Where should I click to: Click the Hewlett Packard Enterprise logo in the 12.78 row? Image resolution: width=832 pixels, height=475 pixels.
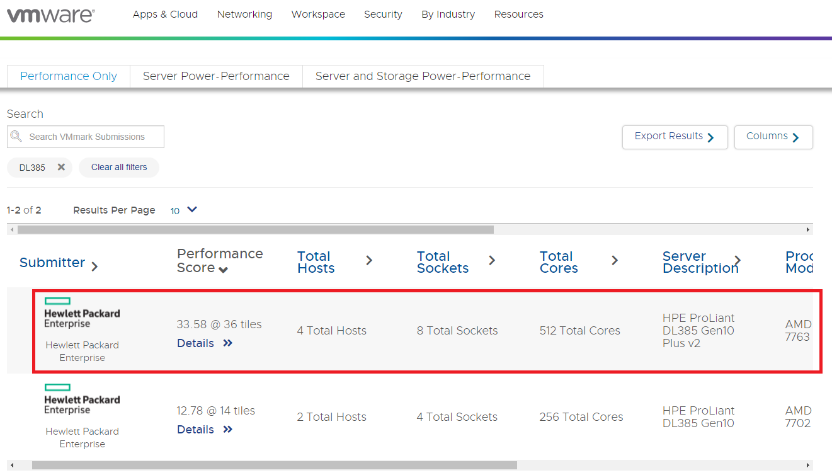point(82,399)
